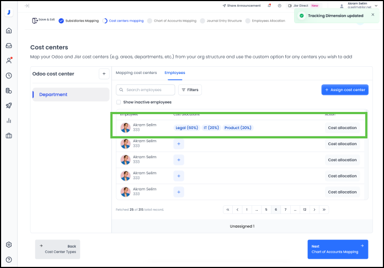Viewport: 384px width, 268px height.
Task: Open the Home icon in sidebar
Action: (x=9, y=30)
